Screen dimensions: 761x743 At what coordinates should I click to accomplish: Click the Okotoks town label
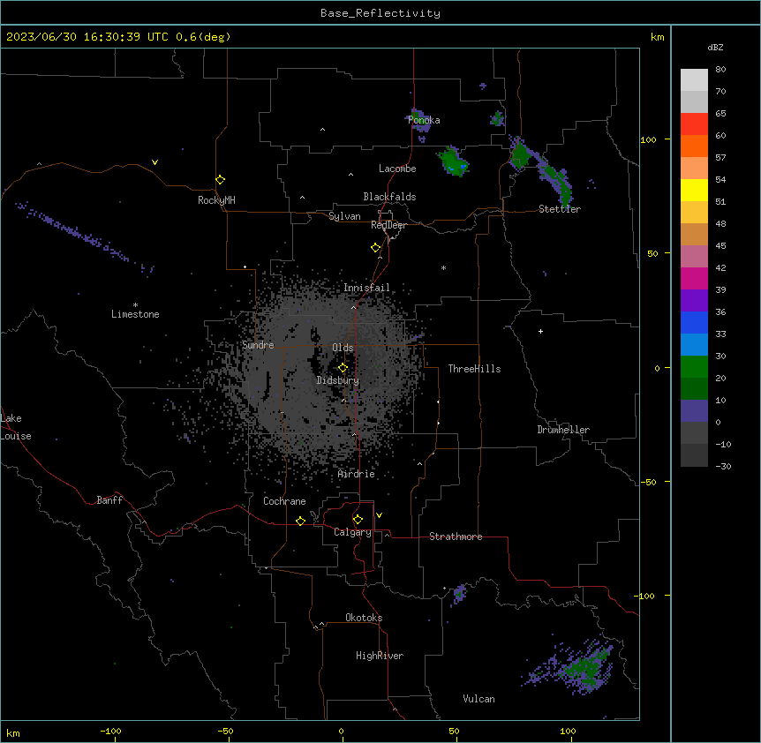tap(364, 618)
